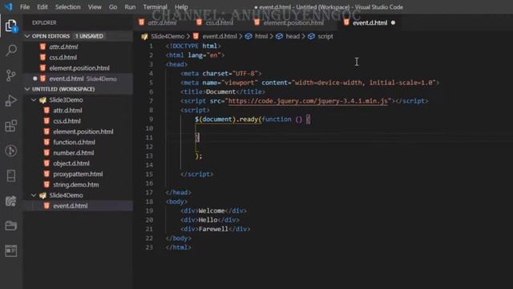Click the folder-stack icon in activity bar
This screenshot has height=289, width=513.
pos(10,226)
